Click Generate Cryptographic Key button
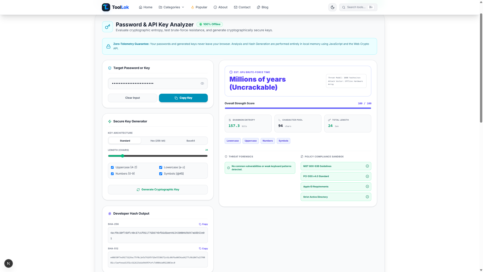 [x=158, y=190]
